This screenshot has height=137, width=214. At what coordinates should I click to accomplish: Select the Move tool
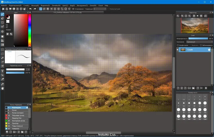tap(2, 31)
